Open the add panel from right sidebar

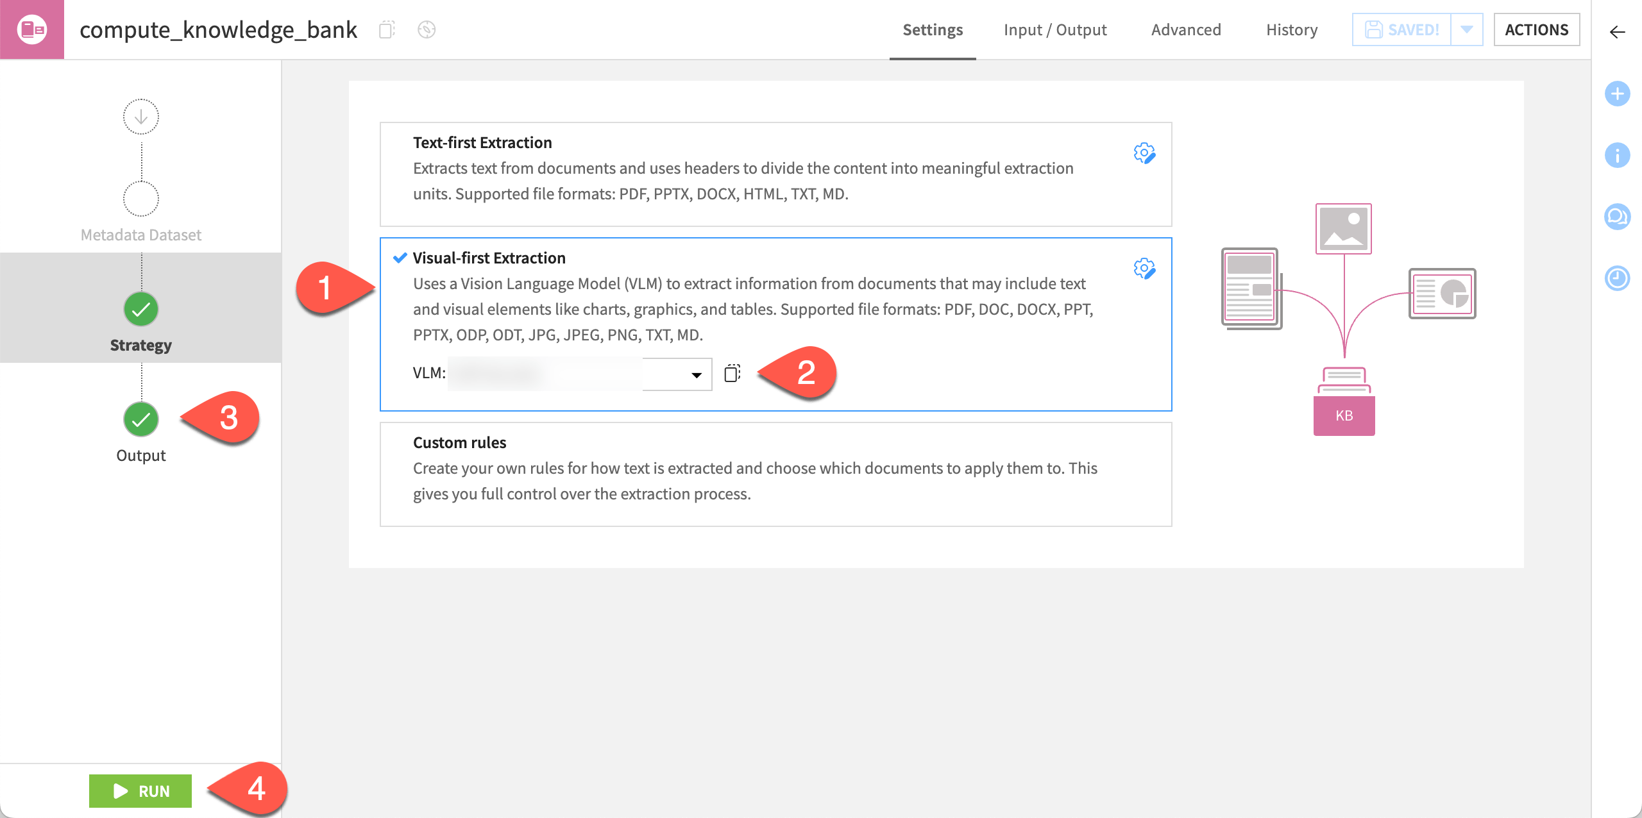(x=1618, y=94)
